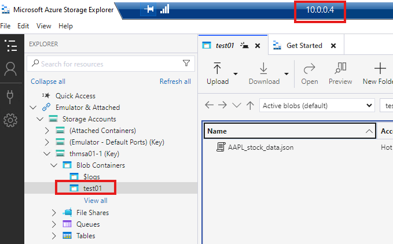Select the thmsa01-1 (Key) account label
Image resolution: width=393 pixels, height=244 pixels.
[x=94, y=154]
